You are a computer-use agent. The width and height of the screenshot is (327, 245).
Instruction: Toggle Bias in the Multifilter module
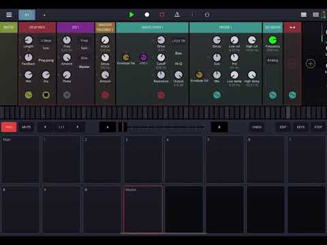click(x=178, y=53)
